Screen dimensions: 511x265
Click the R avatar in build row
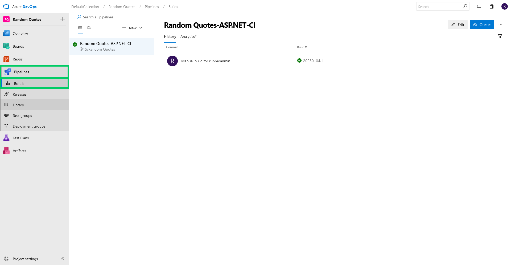pos(172,61)
